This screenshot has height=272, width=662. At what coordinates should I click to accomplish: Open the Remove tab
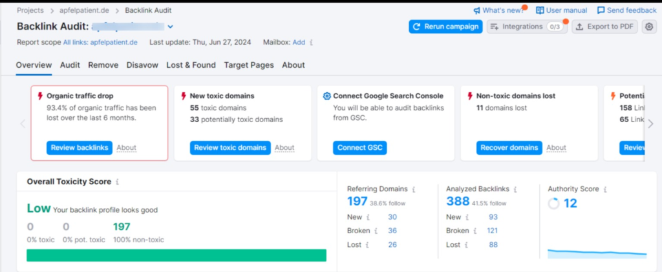[103, 65]
